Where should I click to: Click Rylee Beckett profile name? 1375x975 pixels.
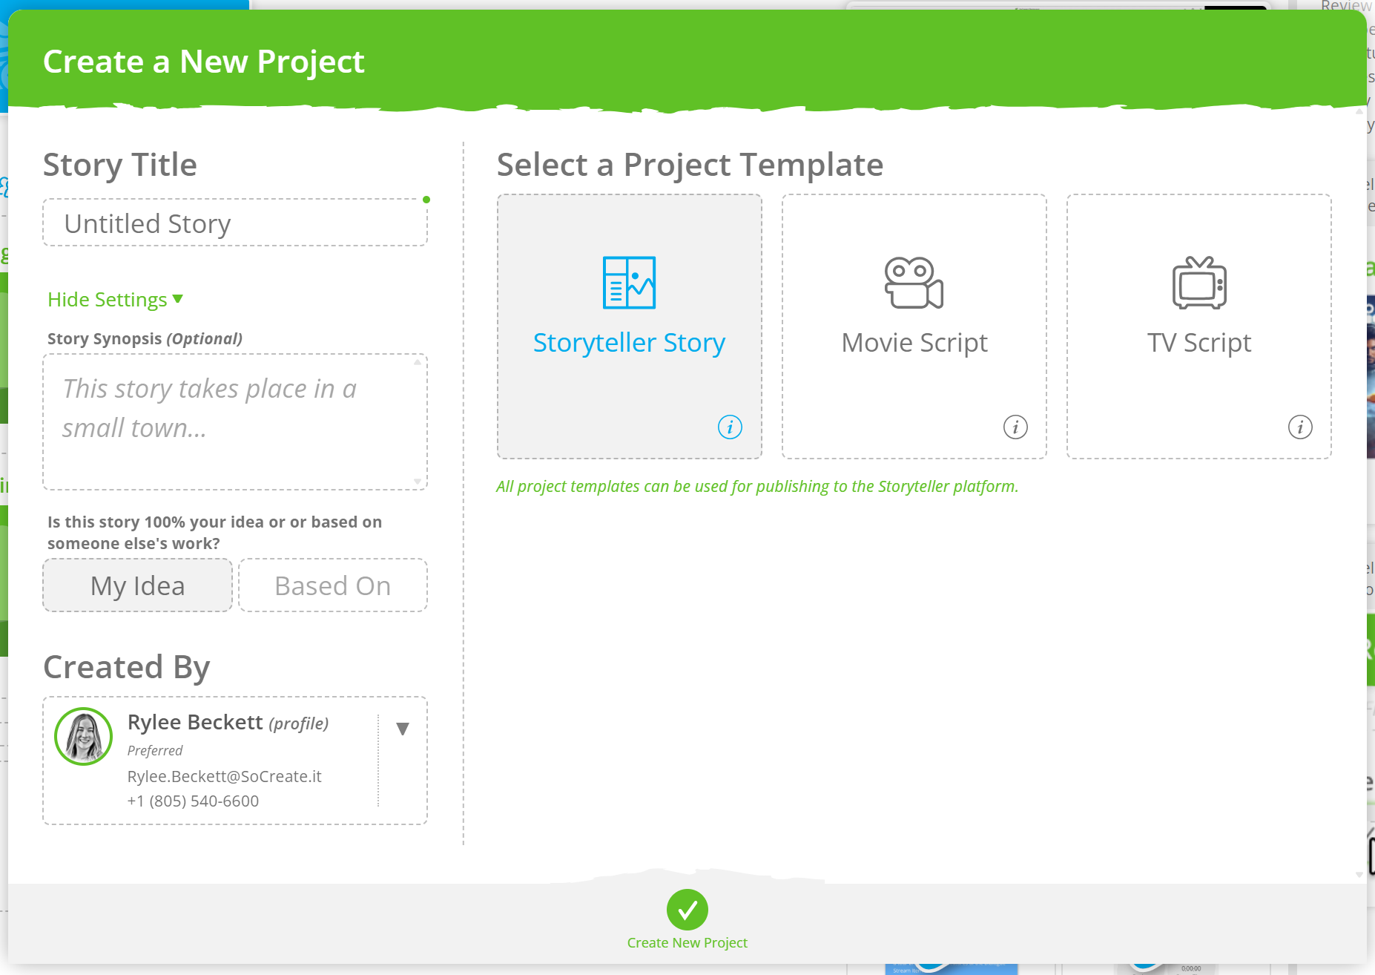pos(195,722)
